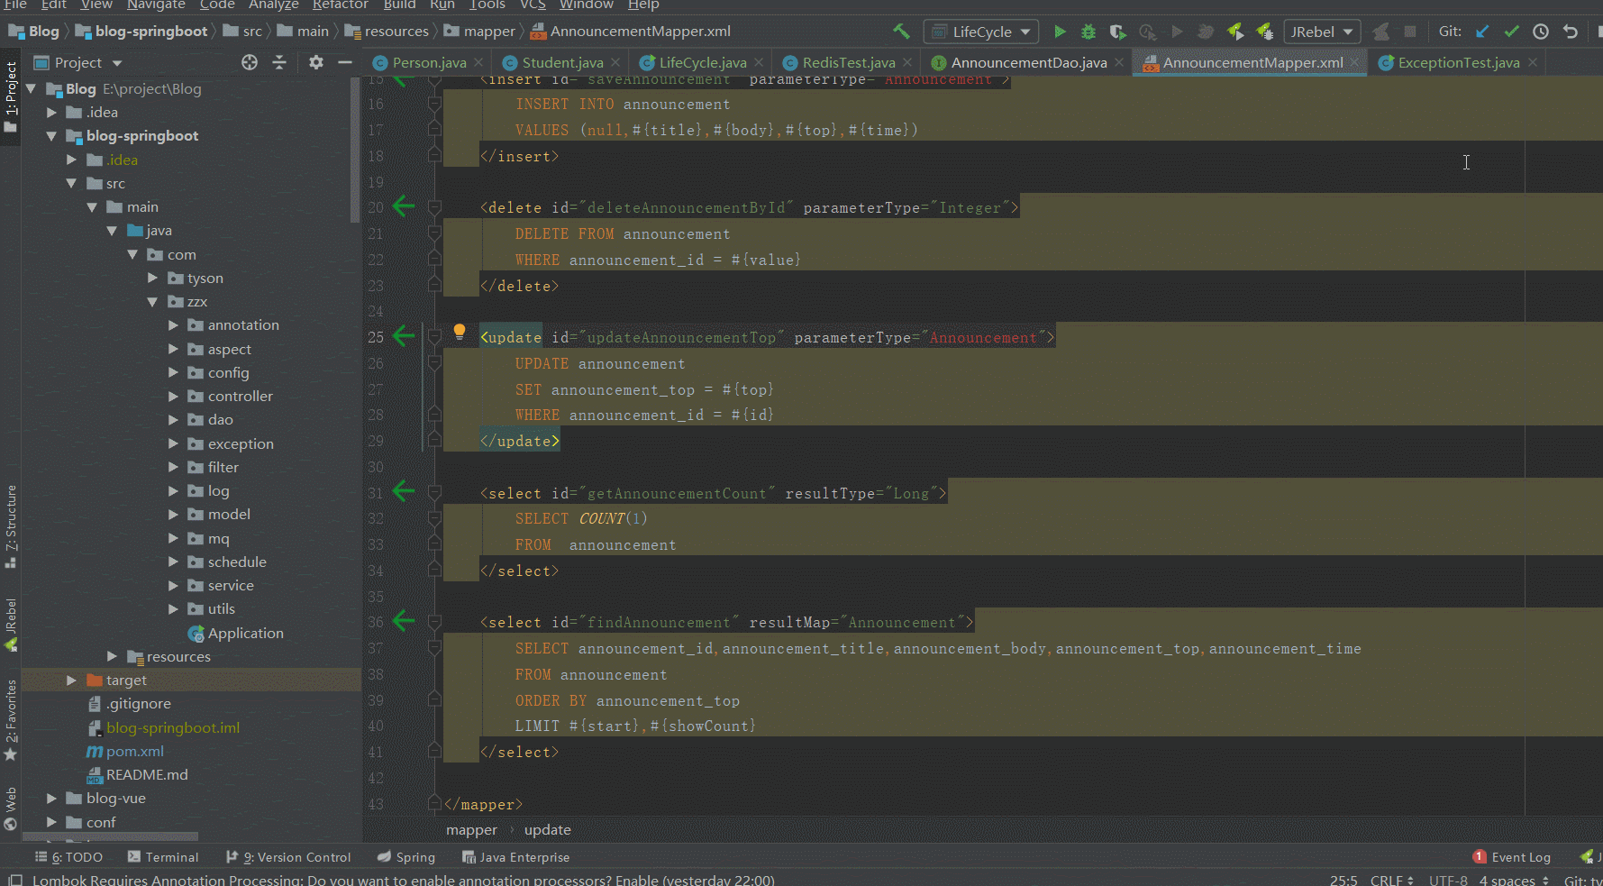The image size is (1603, 886).
Task: Toggle the Spring tool window
Action: click(x=406, y=857)
